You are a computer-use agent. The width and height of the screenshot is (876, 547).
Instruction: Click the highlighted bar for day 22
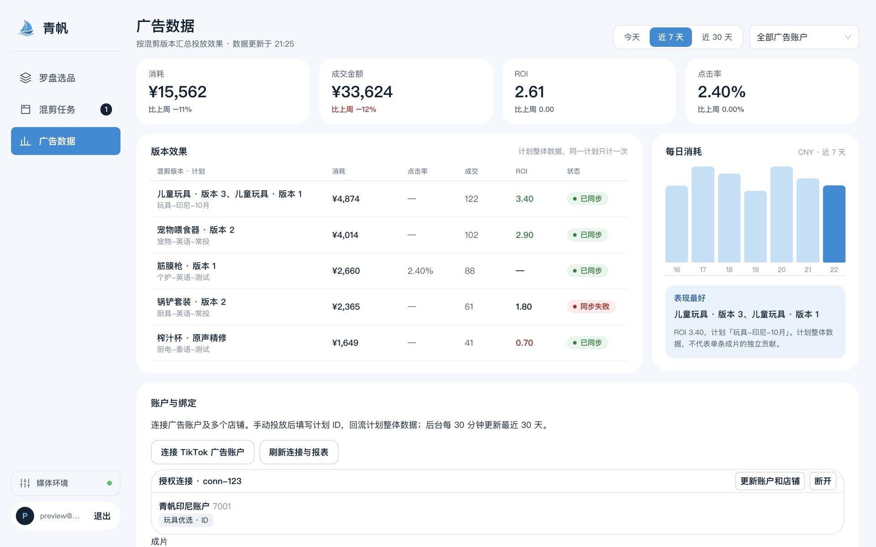click(x=834, y=224)
